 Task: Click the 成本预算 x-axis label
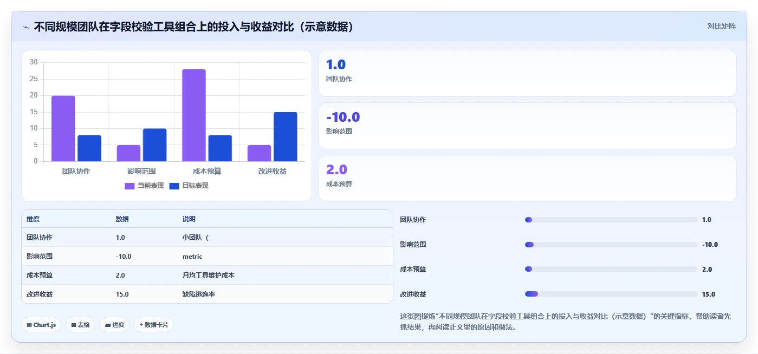click(207, 171)
